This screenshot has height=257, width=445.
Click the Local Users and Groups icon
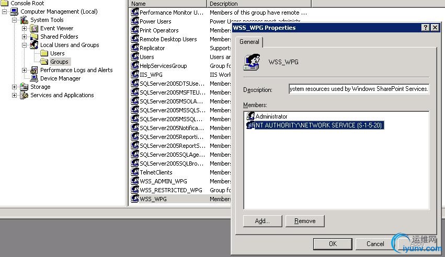tap(34, 45)
